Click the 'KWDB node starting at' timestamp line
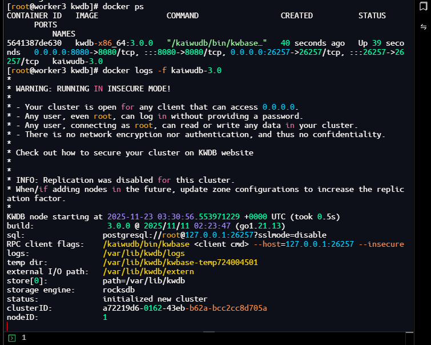This screenshot has width=431, height=345. click(x=174, y=217)
